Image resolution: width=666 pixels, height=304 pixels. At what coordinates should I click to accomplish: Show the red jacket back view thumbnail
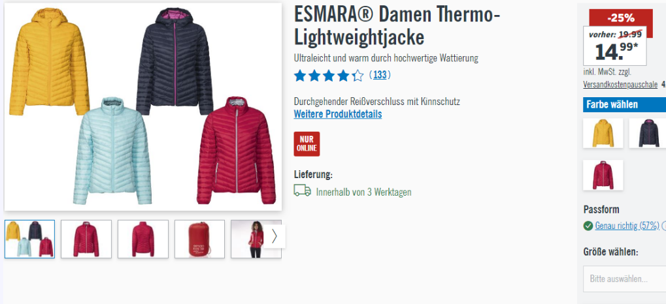[143, 239]
